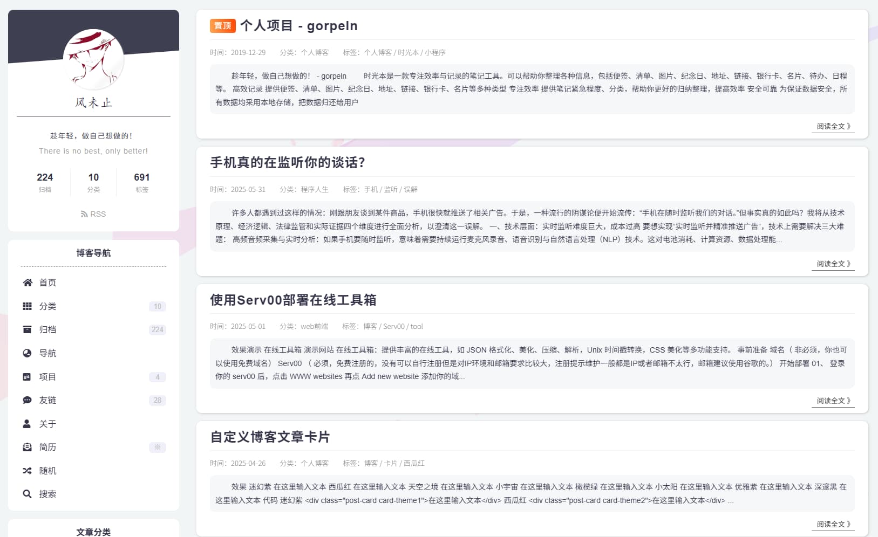Open the 简历 resume menu item

click(x=47, y=447)
